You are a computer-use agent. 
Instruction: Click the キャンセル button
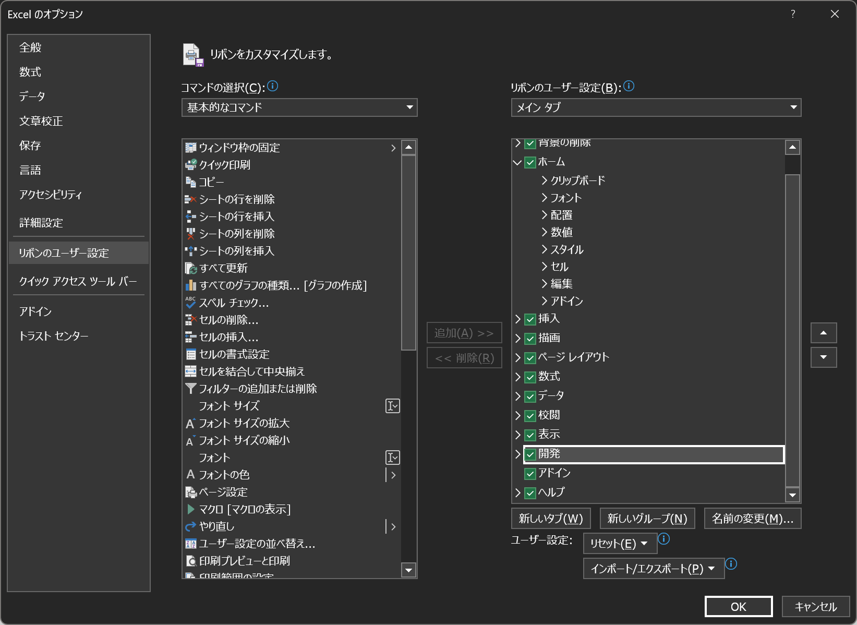point(816,607)
